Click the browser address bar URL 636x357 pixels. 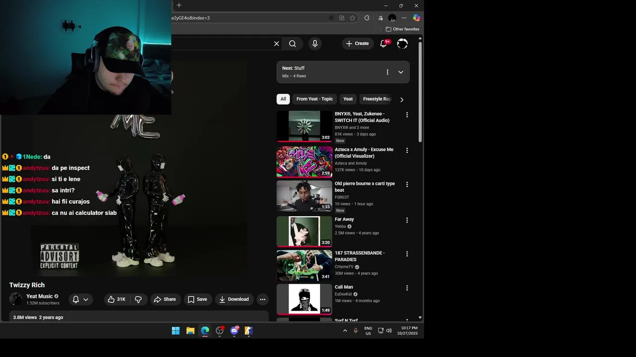point(191,18)
